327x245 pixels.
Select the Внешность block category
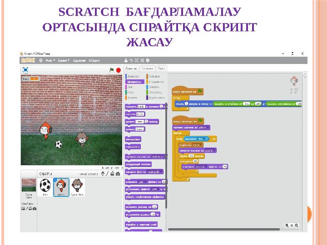point(135,82)
